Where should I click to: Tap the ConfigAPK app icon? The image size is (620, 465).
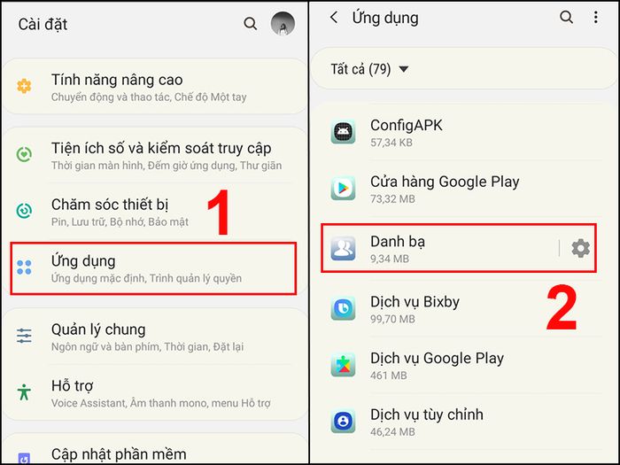pos(343,132)
